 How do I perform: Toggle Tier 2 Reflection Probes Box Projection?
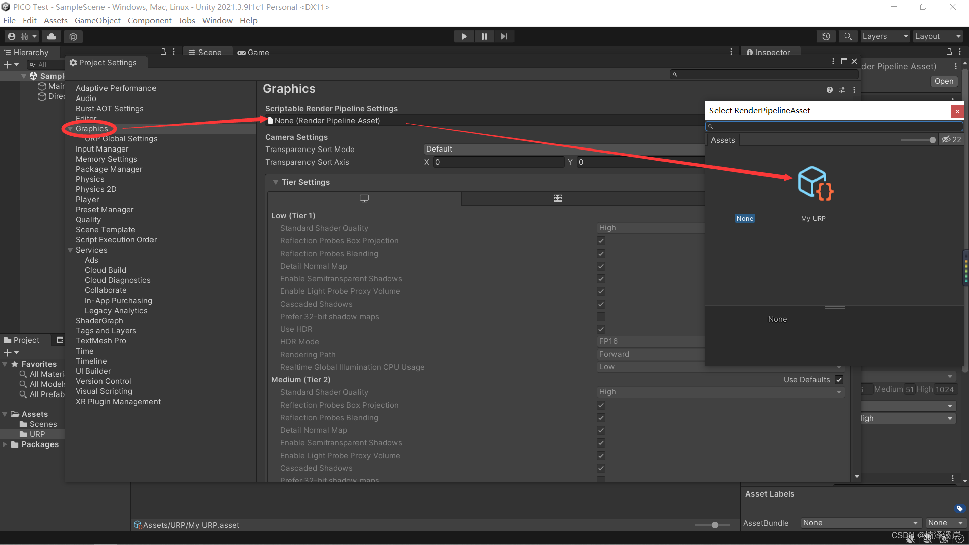(x=601, y=405)
